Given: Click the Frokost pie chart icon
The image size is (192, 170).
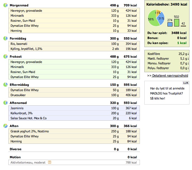Looking at the screenshot, I should coord(5,57).
